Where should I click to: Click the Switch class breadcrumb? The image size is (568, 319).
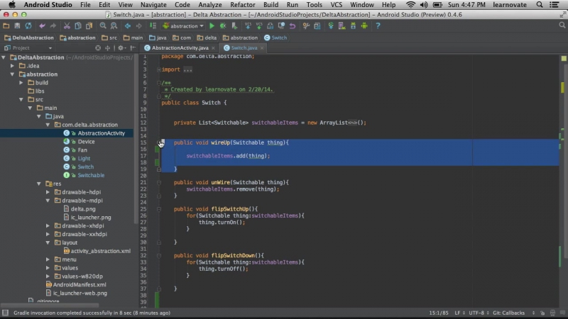[275, 38]
